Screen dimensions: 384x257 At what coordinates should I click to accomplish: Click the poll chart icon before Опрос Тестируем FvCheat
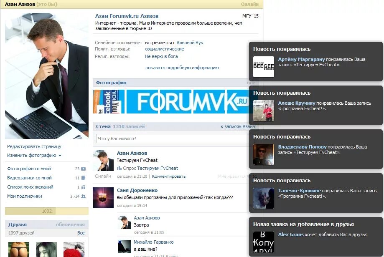click(x=119, y=168)
